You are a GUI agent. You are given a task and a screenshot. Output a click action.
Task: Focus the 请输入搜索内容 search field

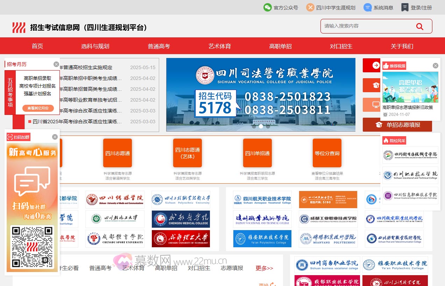click(x=367, y=26)
